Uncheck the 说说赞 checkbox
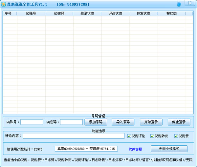The width and height of the screenshot is (197, 167). 176,136
